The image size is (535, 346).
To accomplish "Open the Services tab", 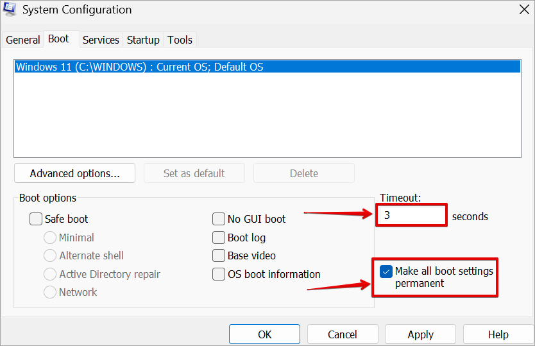I will point(101,40).
